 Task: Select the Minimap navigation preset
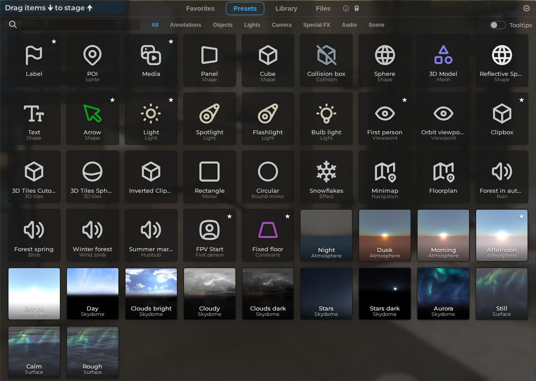[x=385, y=177]
